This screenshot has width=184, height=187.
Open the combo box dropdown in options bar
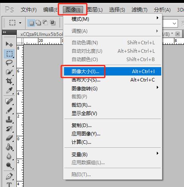pos(174,24)
